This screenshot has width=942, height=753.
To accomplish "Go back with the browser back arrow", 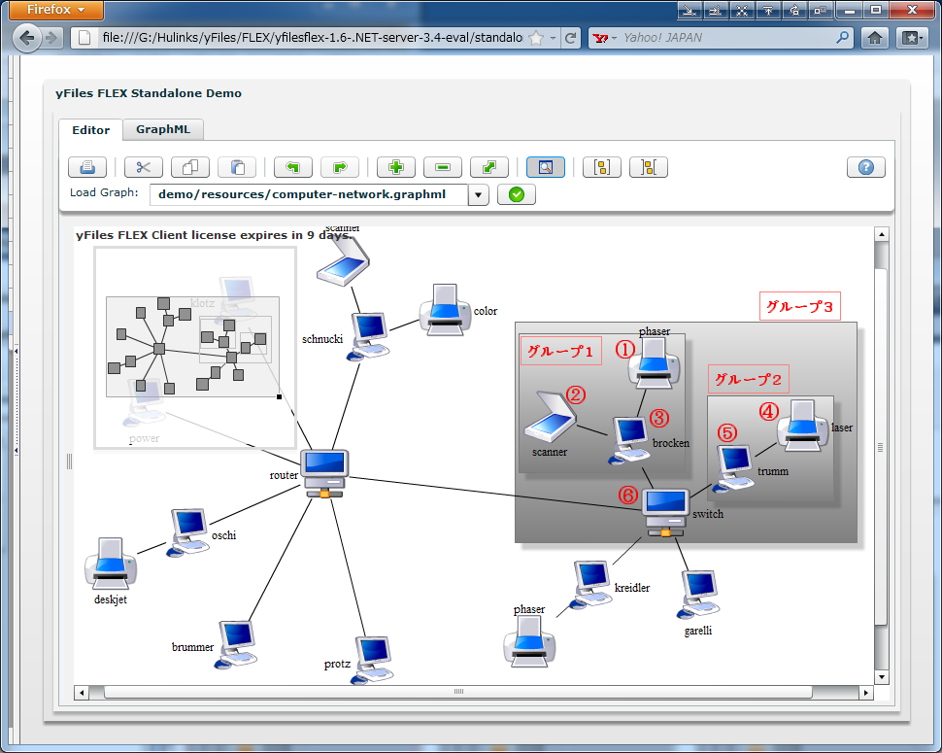I will tap(26, 38).
